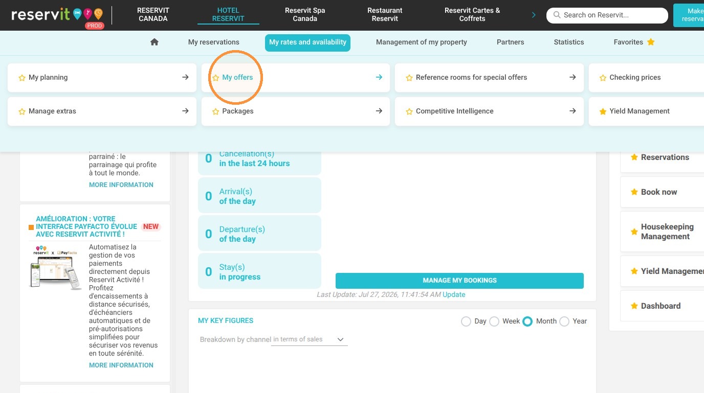Show more properties with the header chevron
The width and height of the screenshot is (704, 393).
(x=534, y=15)
